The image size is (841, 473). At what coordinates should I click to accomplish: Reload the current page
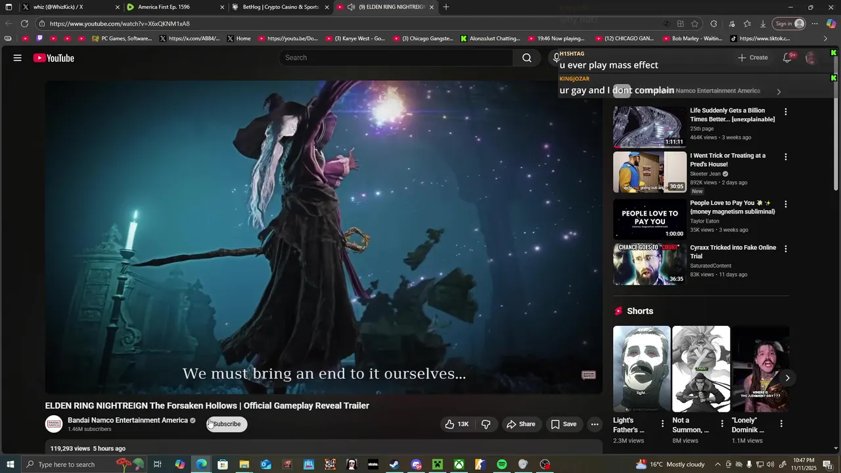point(24,24)
